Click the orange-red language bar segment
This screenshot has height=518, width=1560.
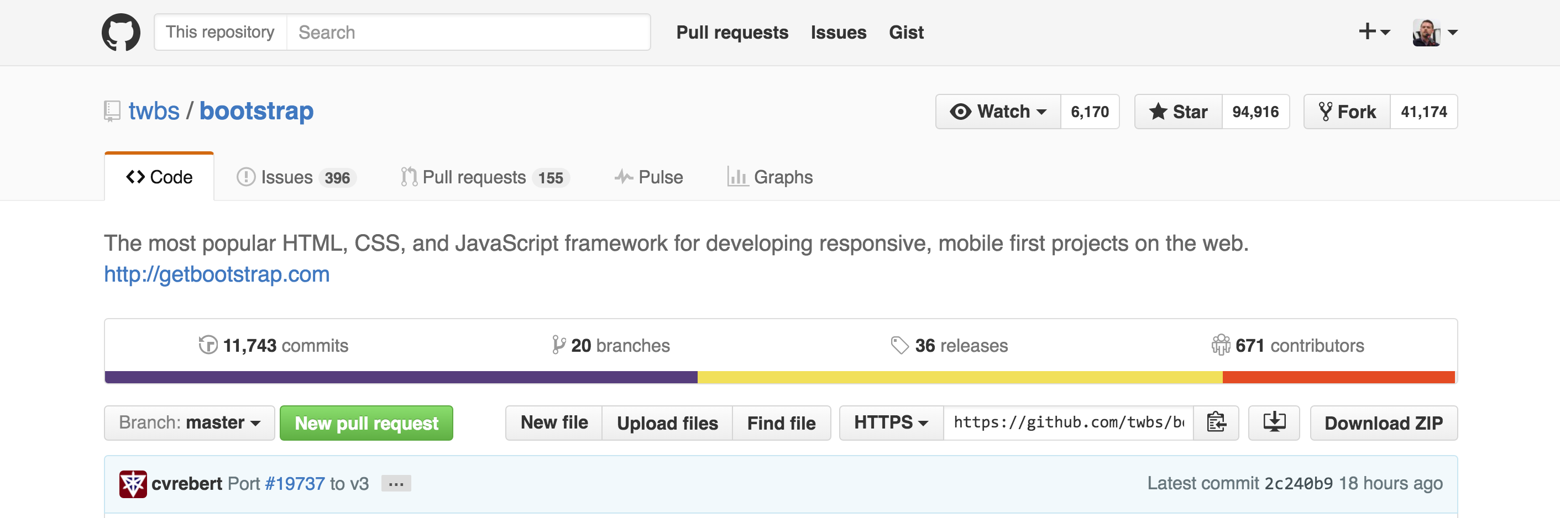point(1338,377)
